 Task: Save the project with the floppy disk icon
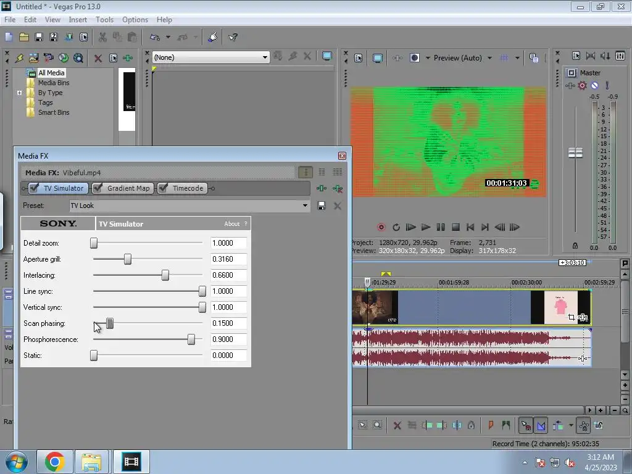(39, 37)
